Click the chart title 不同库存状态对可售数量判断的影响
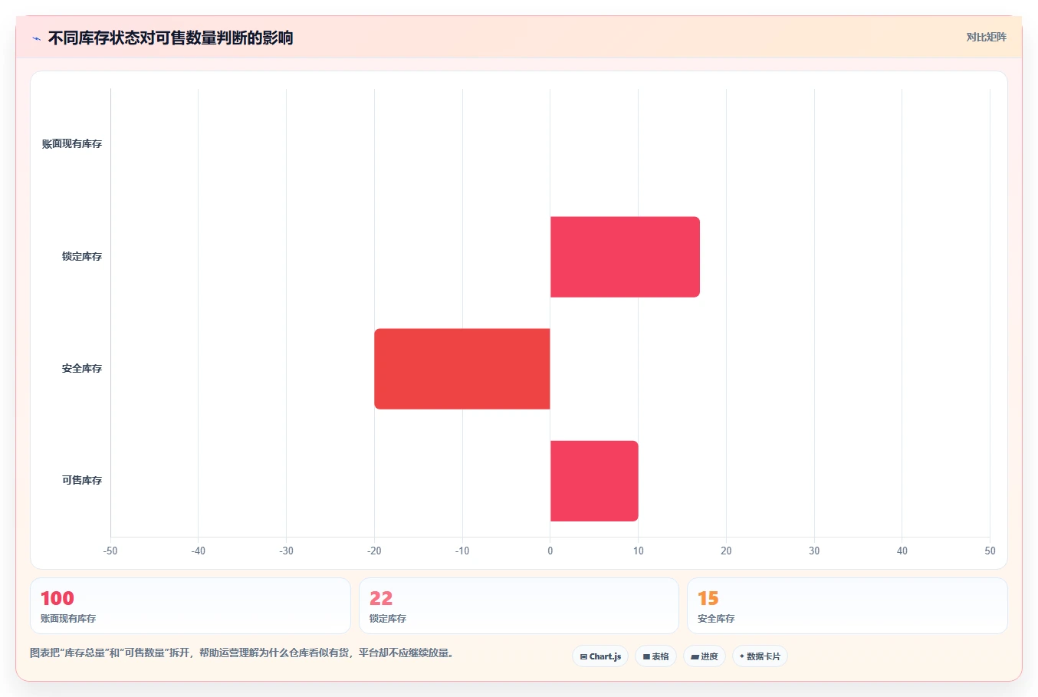 tap(170, 38)
